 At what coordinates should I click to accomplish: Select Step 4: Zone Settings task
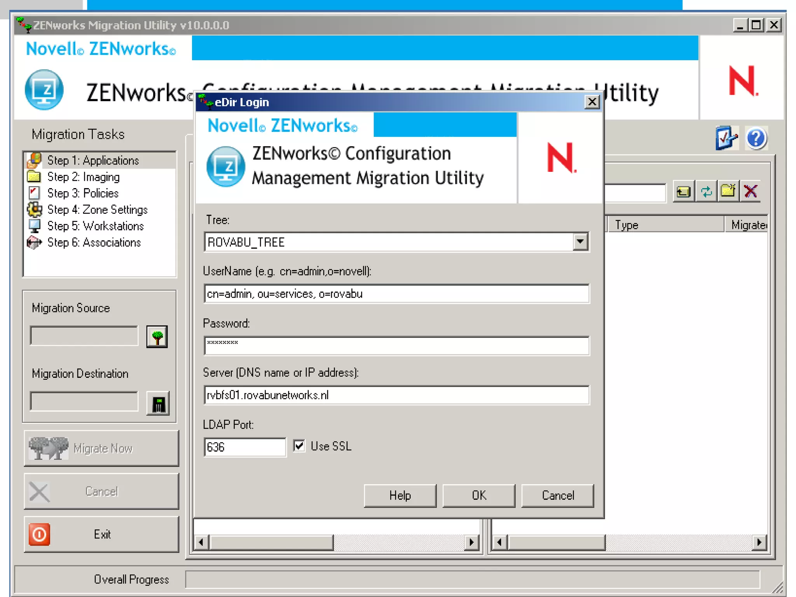pyautogui.click(x=97, y=210)
